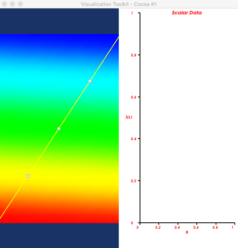Click the 0.6 tick on the horizontal axis
Screen dimensions: 238x248
coord(196,228)
